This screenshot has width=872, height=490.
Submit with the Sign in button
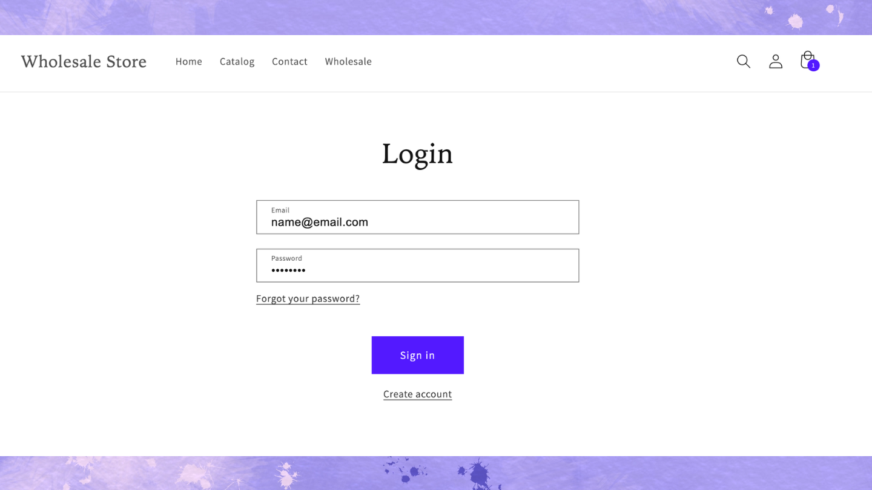418,355
